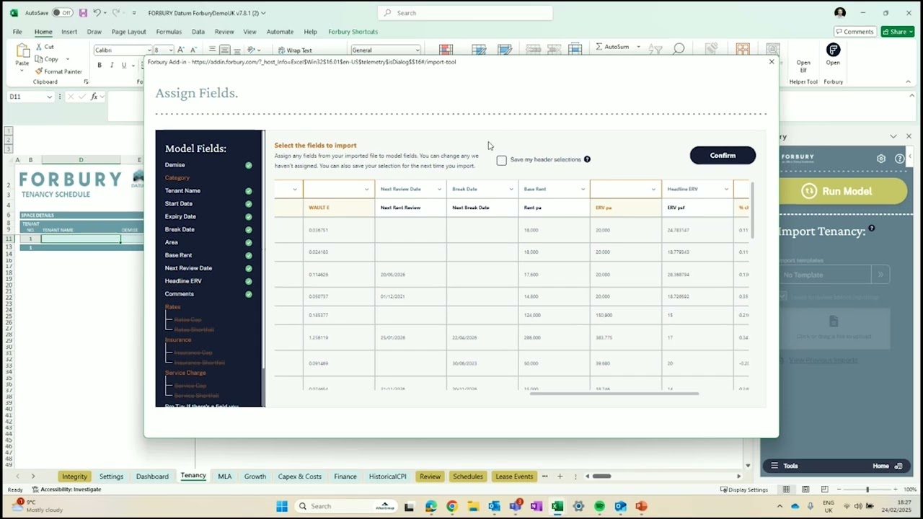Click the Spotify icon in the taskbar
Viewport: 923px width, 519px height.
(599, 506)
